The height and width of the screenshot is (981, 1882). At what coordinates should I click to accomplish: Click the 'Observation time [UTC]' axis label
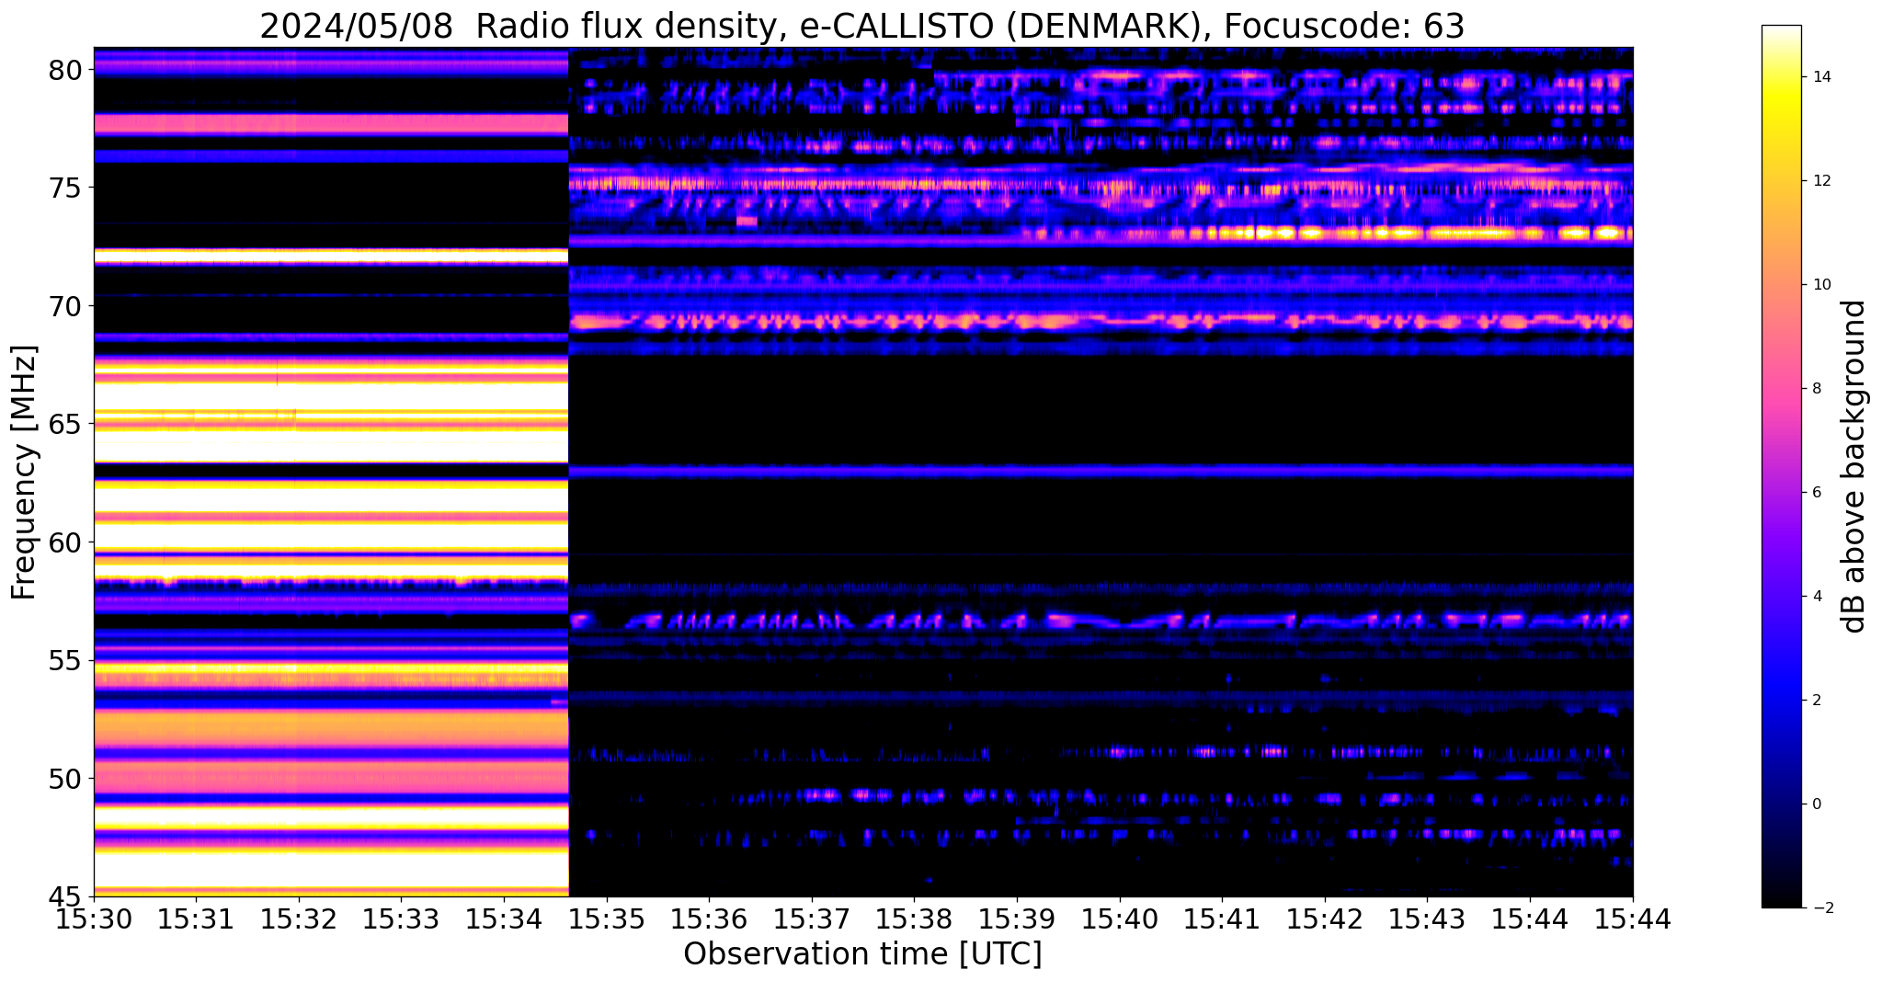tap(862, 953)
